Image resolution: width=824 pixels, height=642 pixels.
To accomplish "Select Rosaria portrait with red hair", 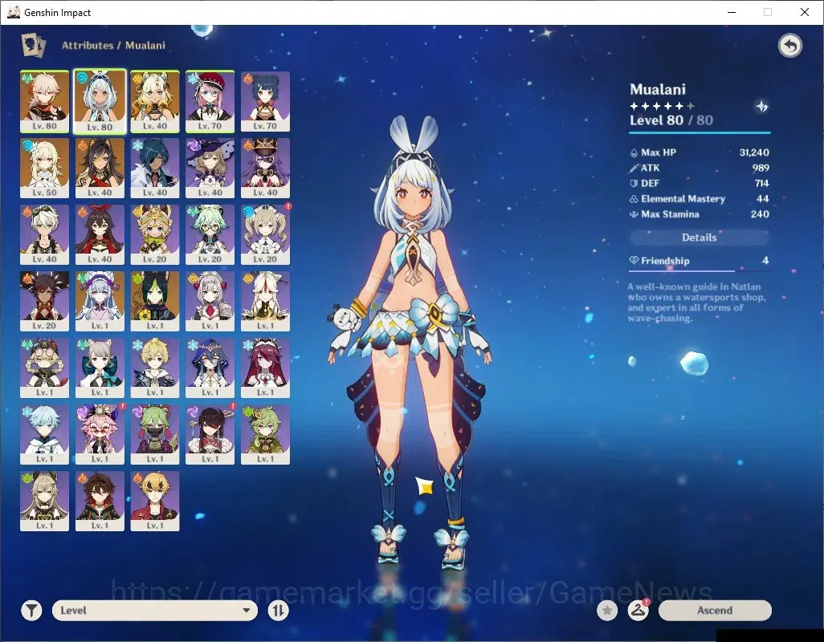I will coord(265,368).
